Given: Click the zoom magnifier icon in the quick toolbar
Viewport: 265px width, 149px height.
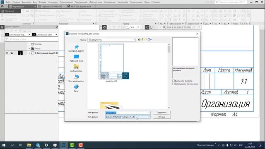Looking at the screenshot, I should coord(164,27).
